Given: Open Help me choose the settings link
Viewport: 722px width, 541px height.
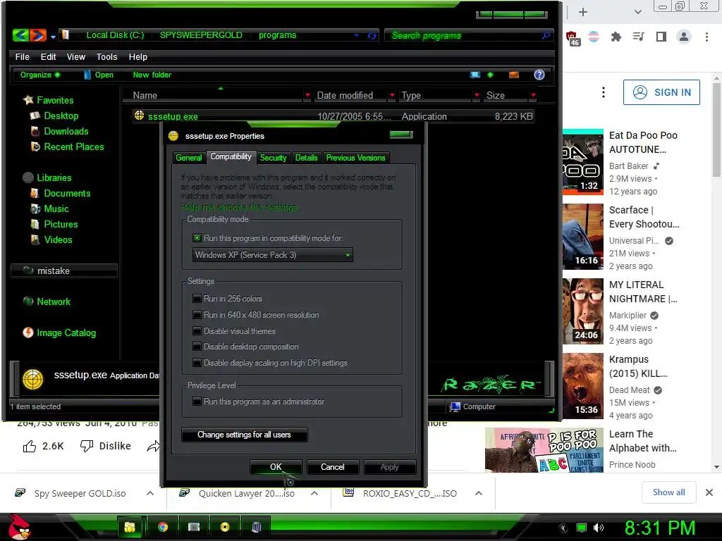Looking at the screenshot, I should coord(240,207).
